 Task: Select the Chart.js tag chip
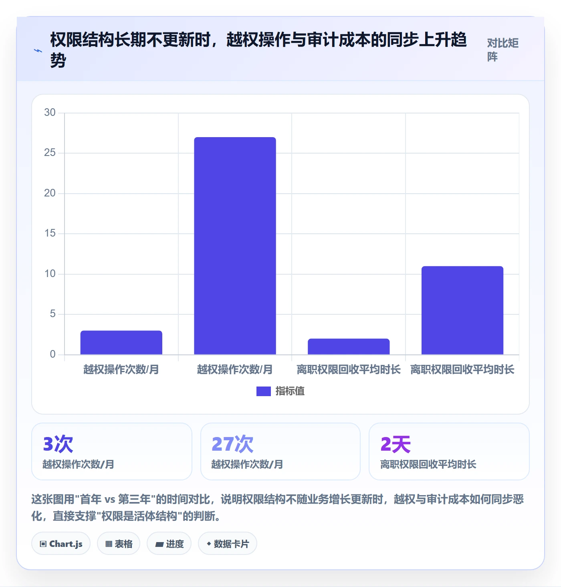pyautogui.click(x=61, y=544)
